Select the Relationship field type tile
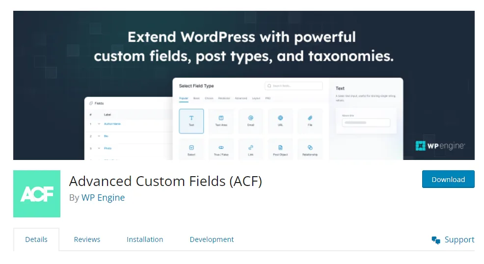The height and width of the screenshot is (264, 484). click(x=310, y=150)
